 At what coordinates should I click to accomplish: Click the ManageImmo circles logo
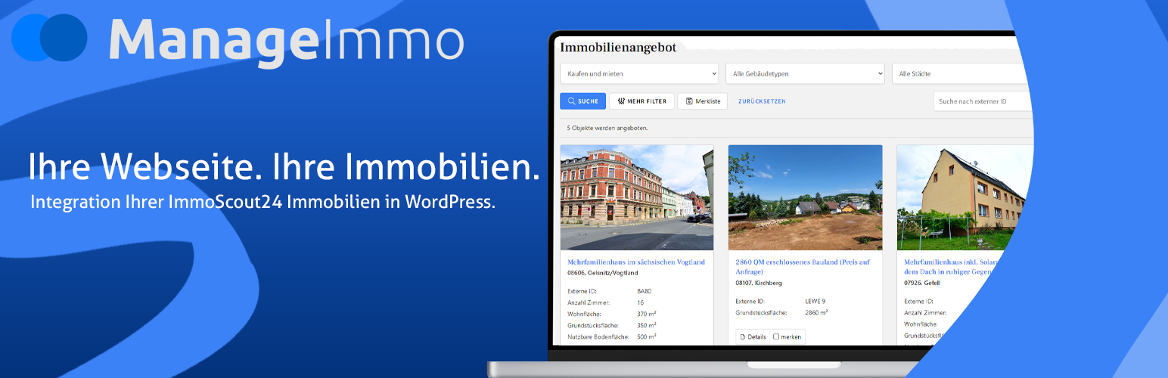[x=50, y=37]
